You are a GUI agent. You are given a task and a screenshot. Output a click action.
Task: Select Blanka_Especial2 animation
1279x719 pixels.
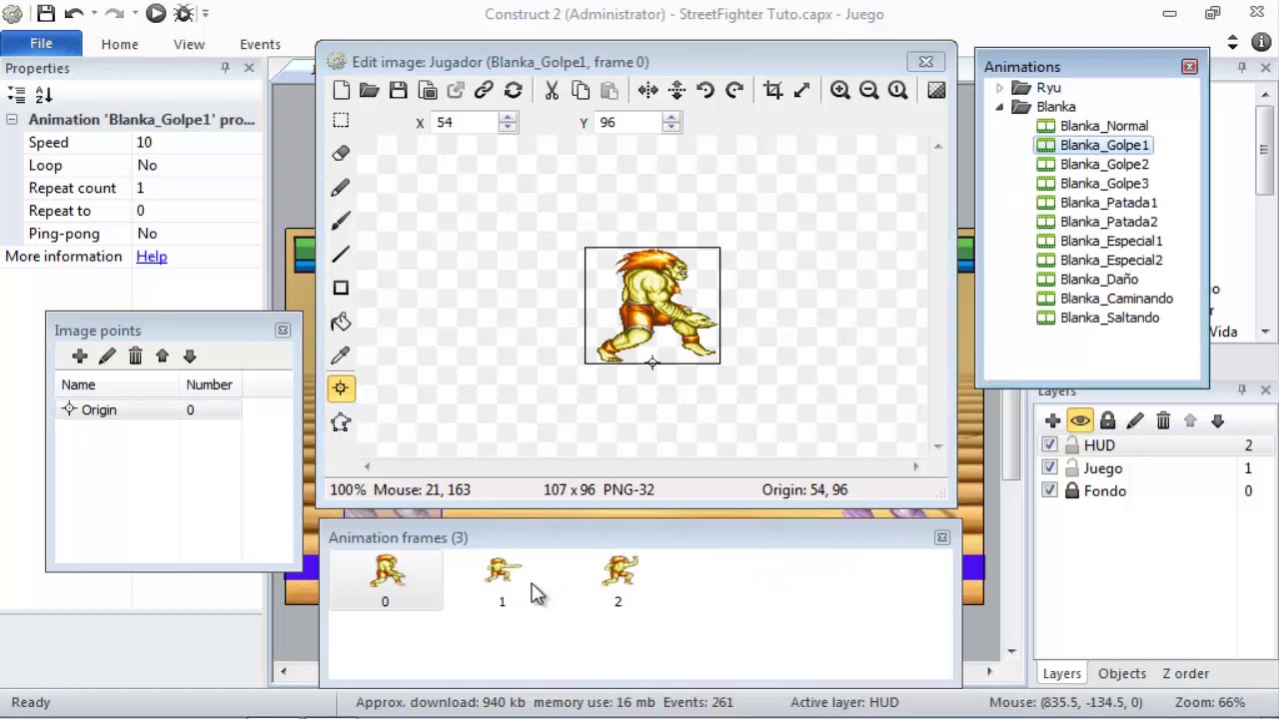tap(1110, 261)
